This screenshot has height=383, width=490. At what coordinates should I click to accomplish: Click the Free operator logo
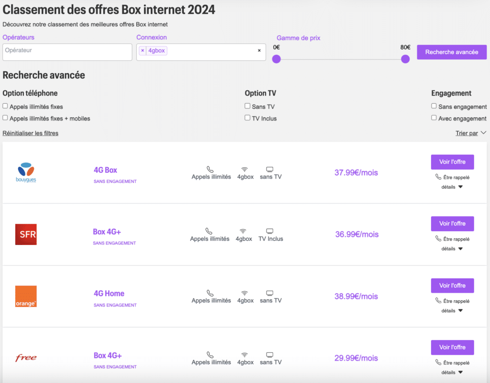point(26,358)
